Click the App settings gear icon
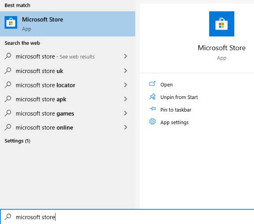Viewport: 254px width, 224px height. (152, 121)
